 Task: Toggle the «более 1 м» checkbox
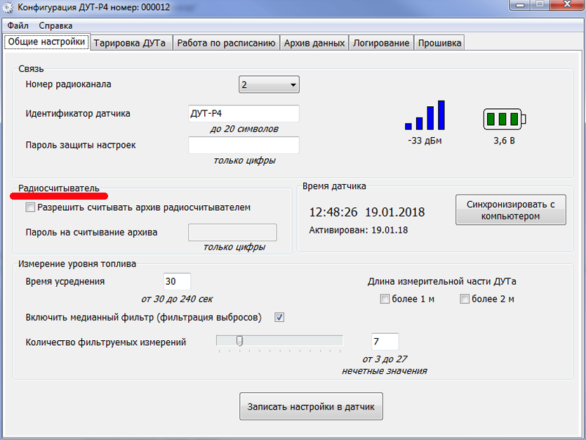pos(385,299)
